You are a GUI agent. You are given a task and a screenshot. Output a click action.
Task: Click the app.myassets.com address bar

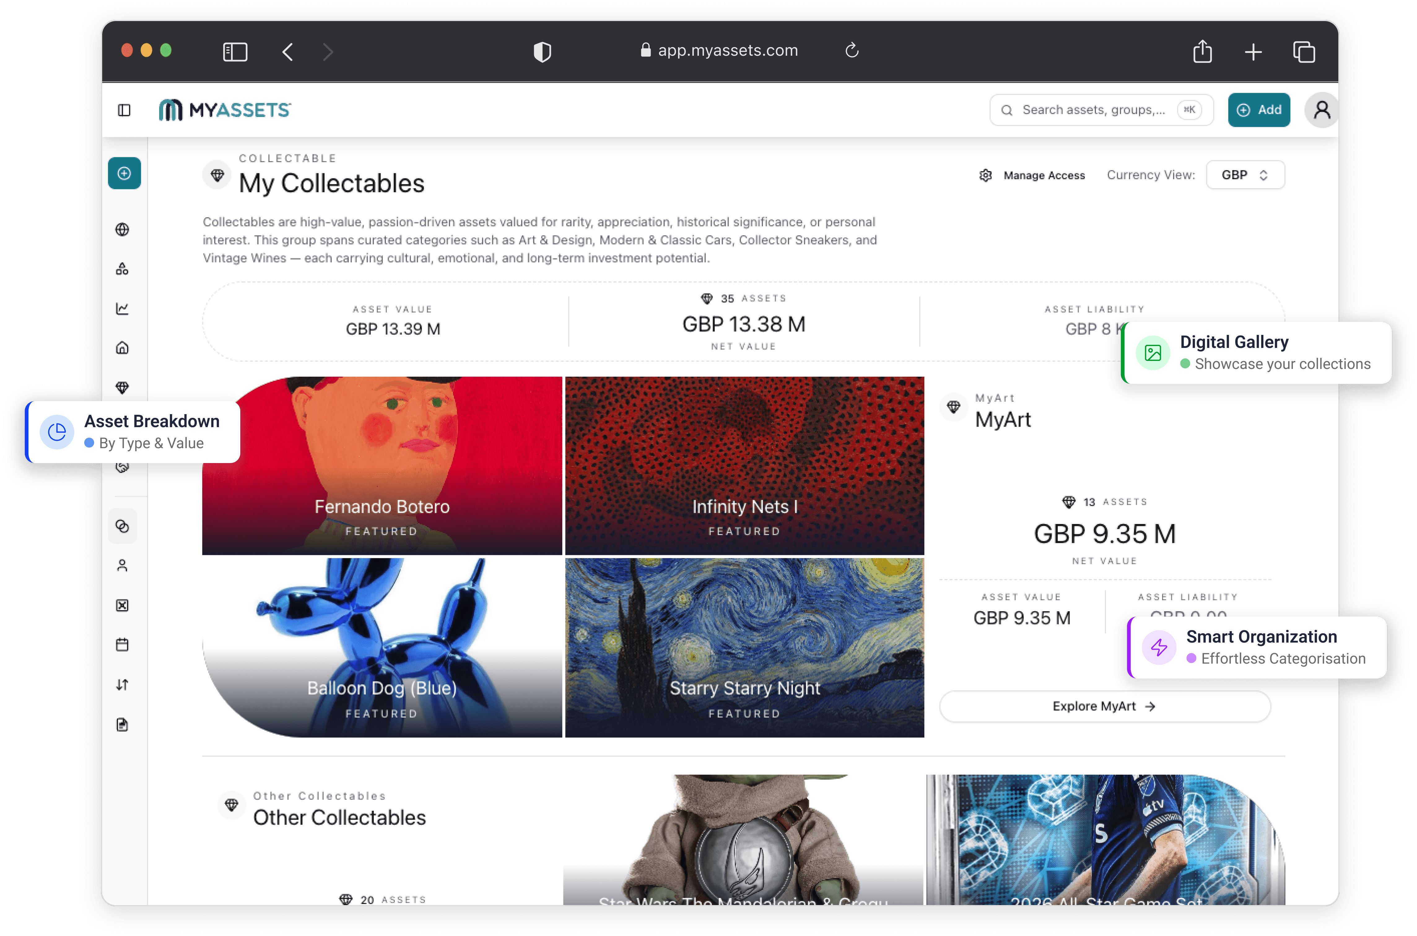(720, 50)
